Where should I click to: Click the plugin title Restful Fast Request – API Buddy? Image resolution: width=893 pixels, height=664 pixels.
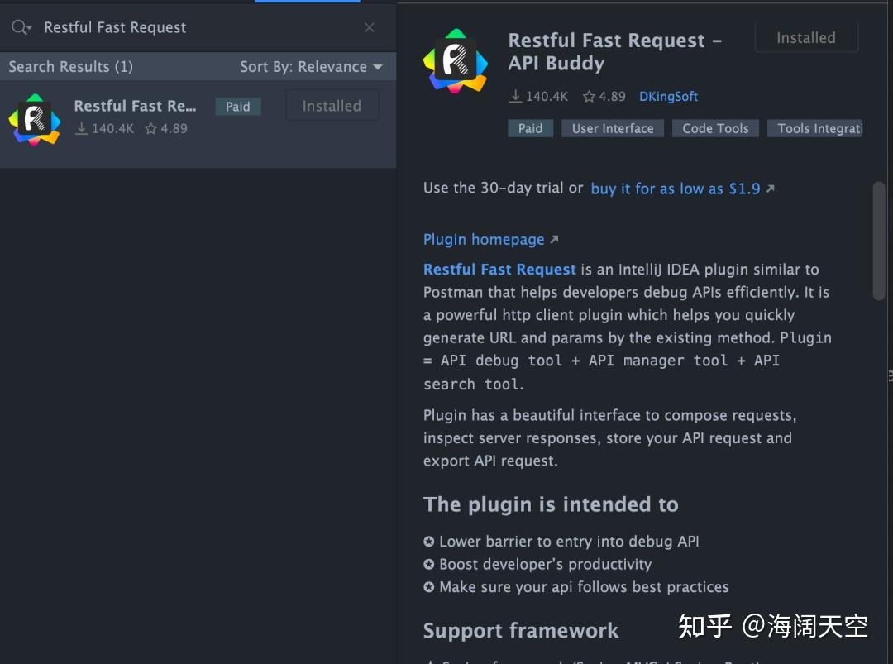point(615,52)
